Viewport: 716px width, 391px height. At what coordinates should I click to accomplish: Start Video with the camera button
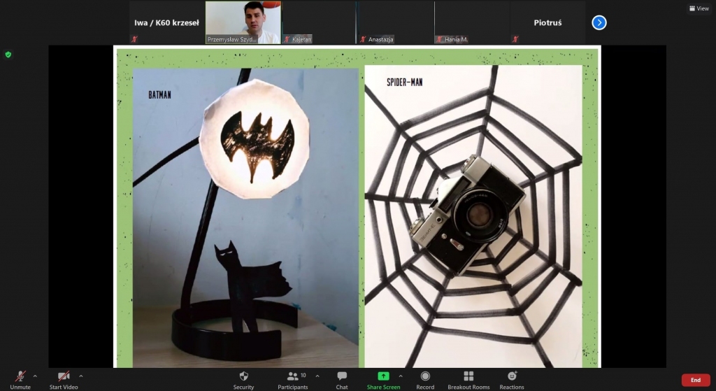point(64,380)
